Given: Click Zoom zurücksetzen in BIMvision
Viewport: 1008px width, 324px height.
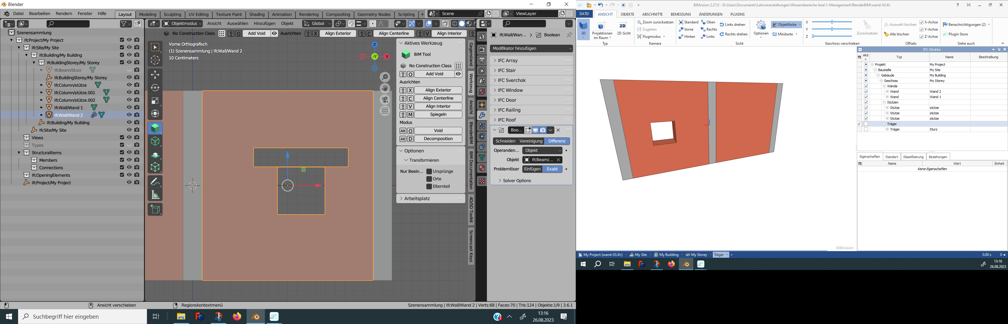Looking at the screenshot, I should (655, 22).
